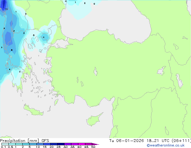Click the 15–20 mm blue legend swatch
Screen dimensions: 191x148
point(47,144)
